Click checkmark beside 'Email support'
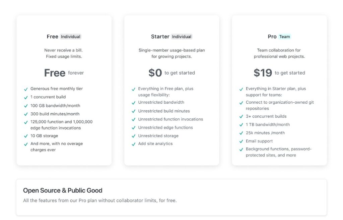This screenshot has width=343, height=220. 241,141
